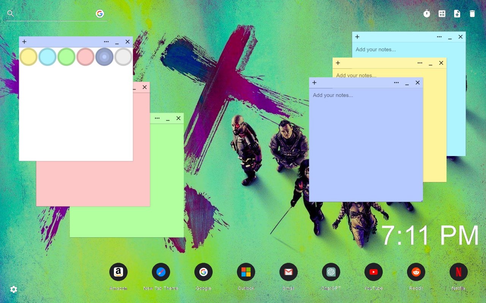Open the cyan note's three-dot options menu
Screen dimensions: 486x303
click(439, 37)
